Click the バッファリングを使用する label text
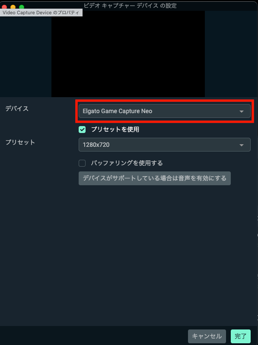The image size is (258, 345). (x=127, y=163)
